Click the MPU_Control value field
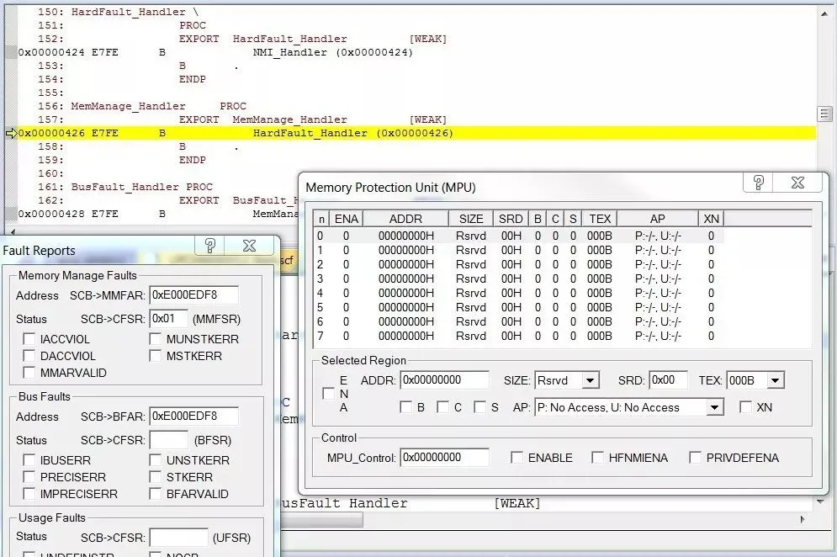Viewport: 837px width, 557px height. [444, 458]
